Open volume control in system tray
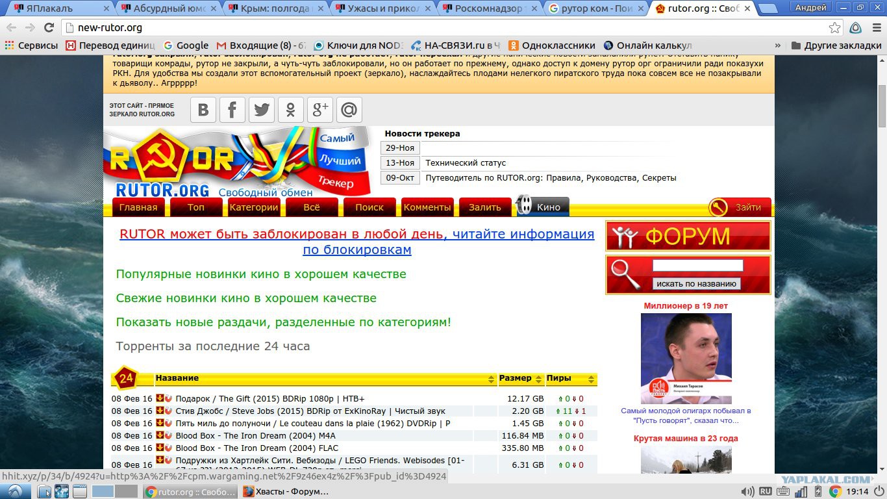Viewport: 887px width, 499px height. click(x=747, y=492)
